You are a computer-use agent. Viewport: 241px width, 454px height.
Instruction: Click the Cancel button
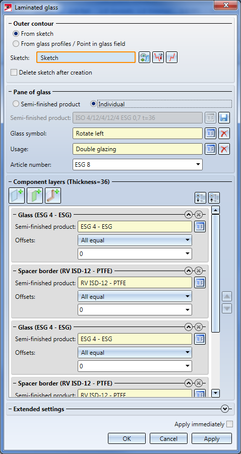168,438
